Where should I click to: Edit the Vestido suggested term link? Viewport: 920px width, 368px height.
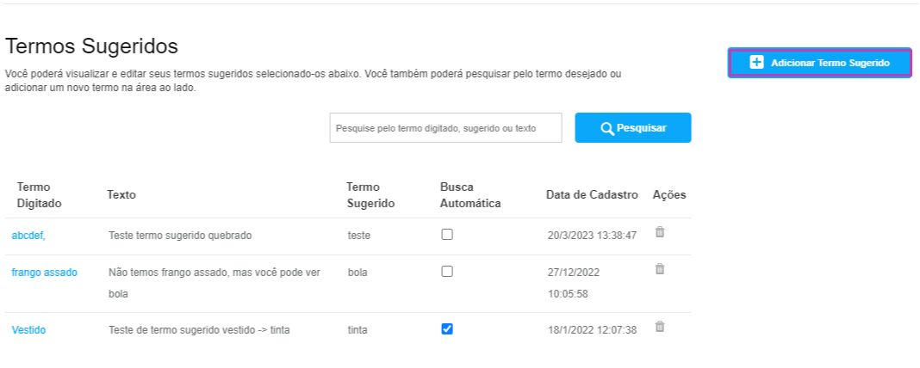tap(28, 330)
